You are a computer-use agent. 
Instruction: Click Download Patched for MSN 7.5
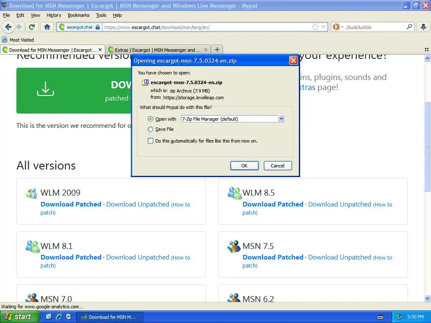[x=273, y=257]
